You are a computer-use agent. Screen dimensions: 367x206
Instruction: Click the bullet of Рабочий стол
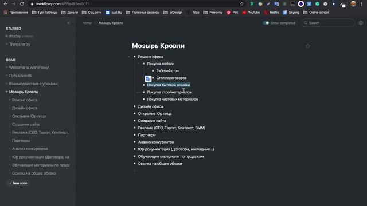pos(153,70)
